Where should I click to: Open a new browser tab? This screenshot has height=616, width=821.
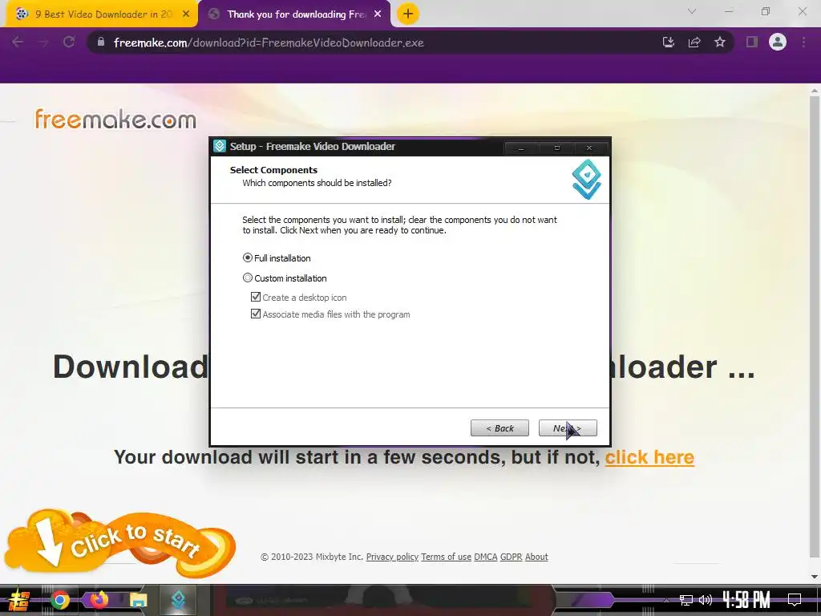coord(408,14)
